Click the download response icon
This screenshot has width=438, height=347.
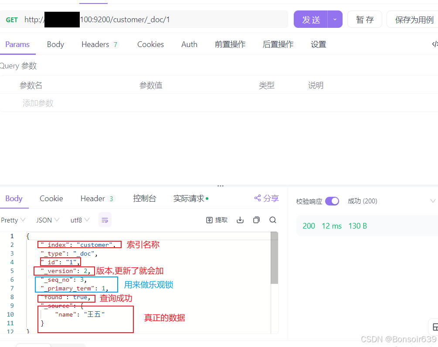[240, 220]
